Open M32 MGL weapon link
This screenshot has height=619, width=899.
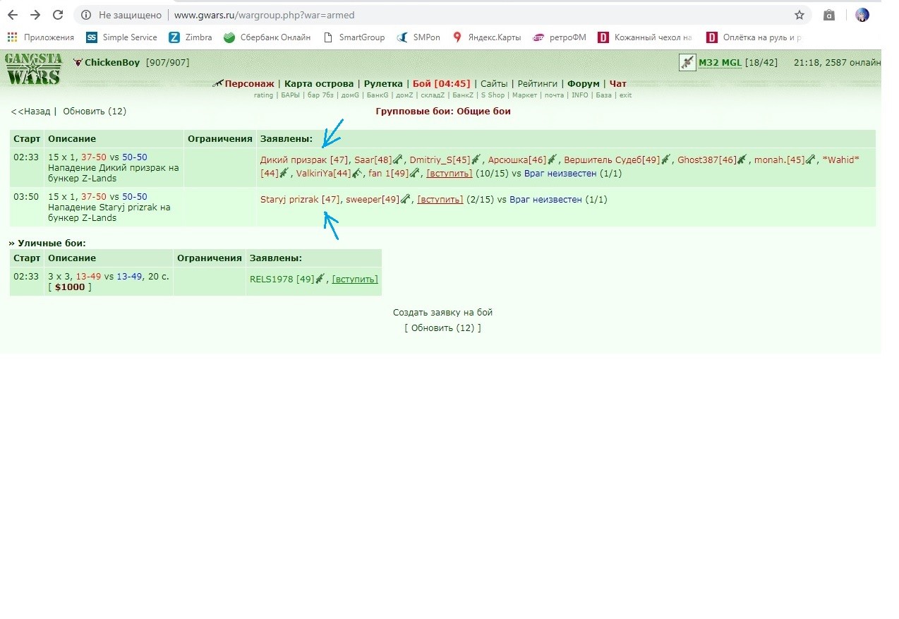(x=720, y=63)
